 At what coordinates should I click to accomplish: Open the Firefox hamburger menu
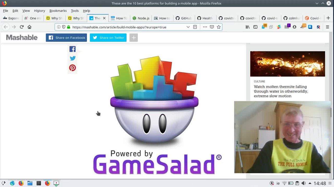pyautogui.click(x=327, y=27)
